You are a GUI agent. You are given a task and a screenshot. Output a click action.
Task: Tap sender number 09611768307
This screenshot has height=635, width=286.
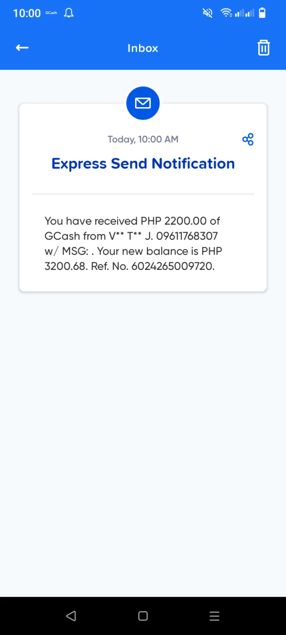(x=187, y=236)
